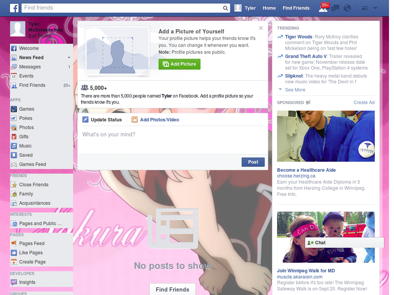This screenshot has height=295, width=394.
Task: Open Tiger Woods trending topic
Action: click(299, 37)
